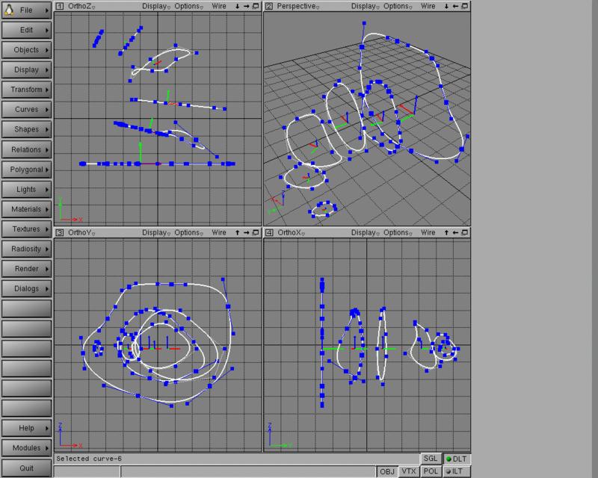Click the up arrow icon in OrthoX viewport header
598x478 pixels.
(446, 232)
